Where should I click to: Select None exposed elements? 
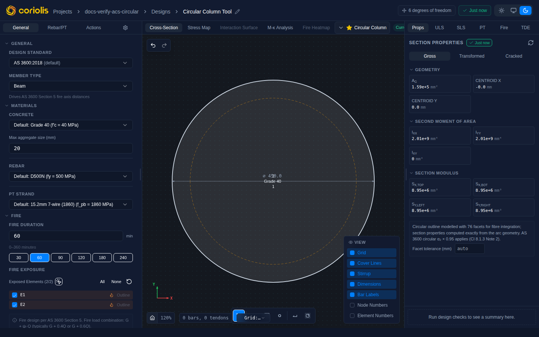coord(116,282)
